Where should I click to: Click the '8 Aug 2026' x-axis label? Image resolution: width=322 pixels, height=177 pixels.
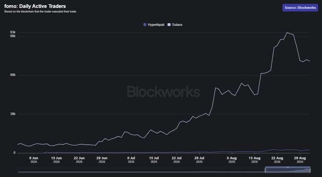pyautogui.click(x=232, y=160)
